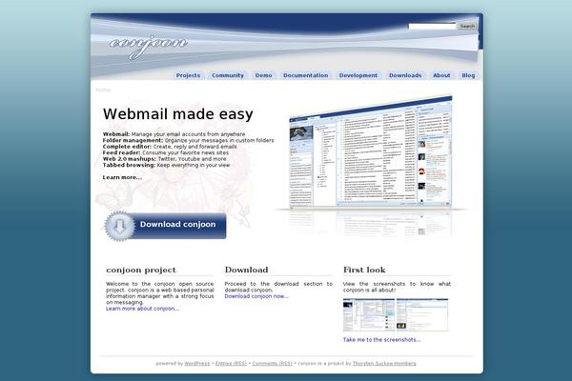Navigate to the Downloads page
572x381 pixels.
[x=405, y=75]
